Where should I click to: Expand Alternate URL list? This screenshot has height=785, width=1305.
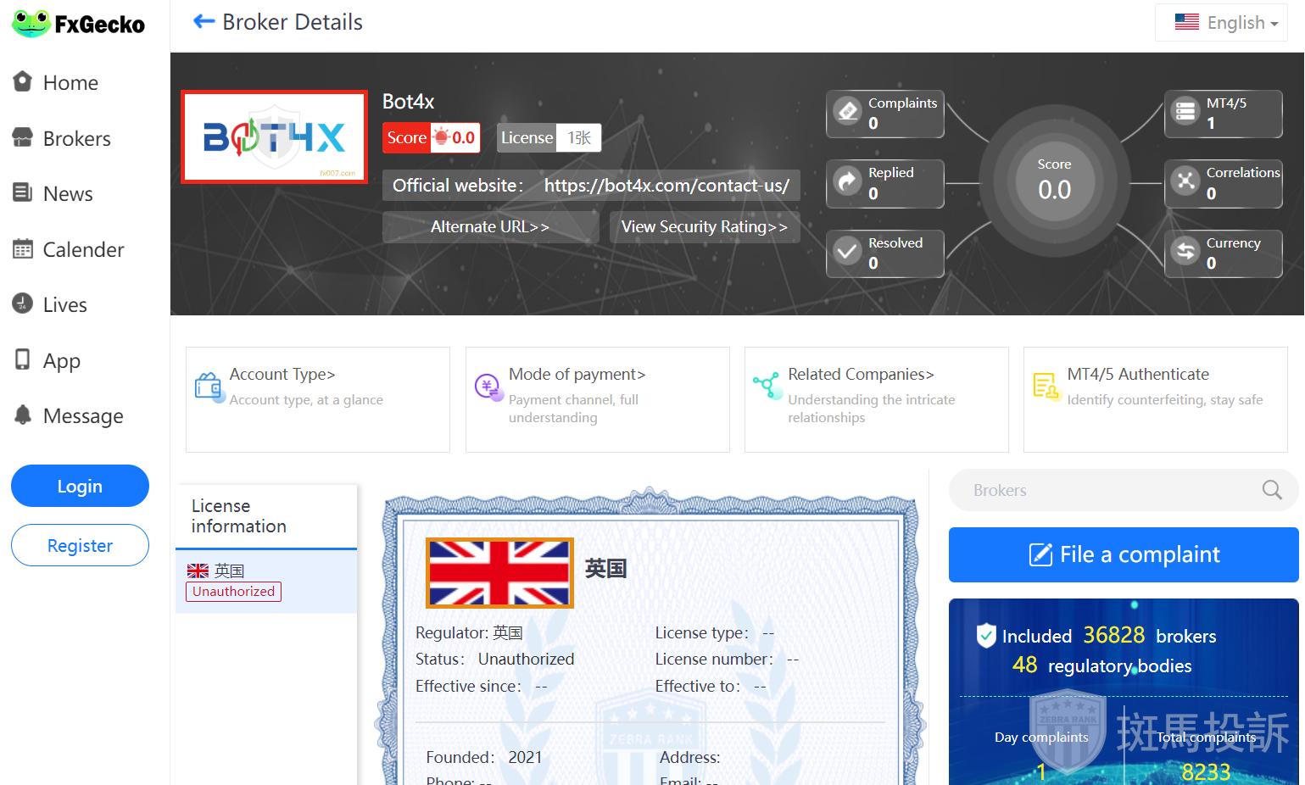490,227
